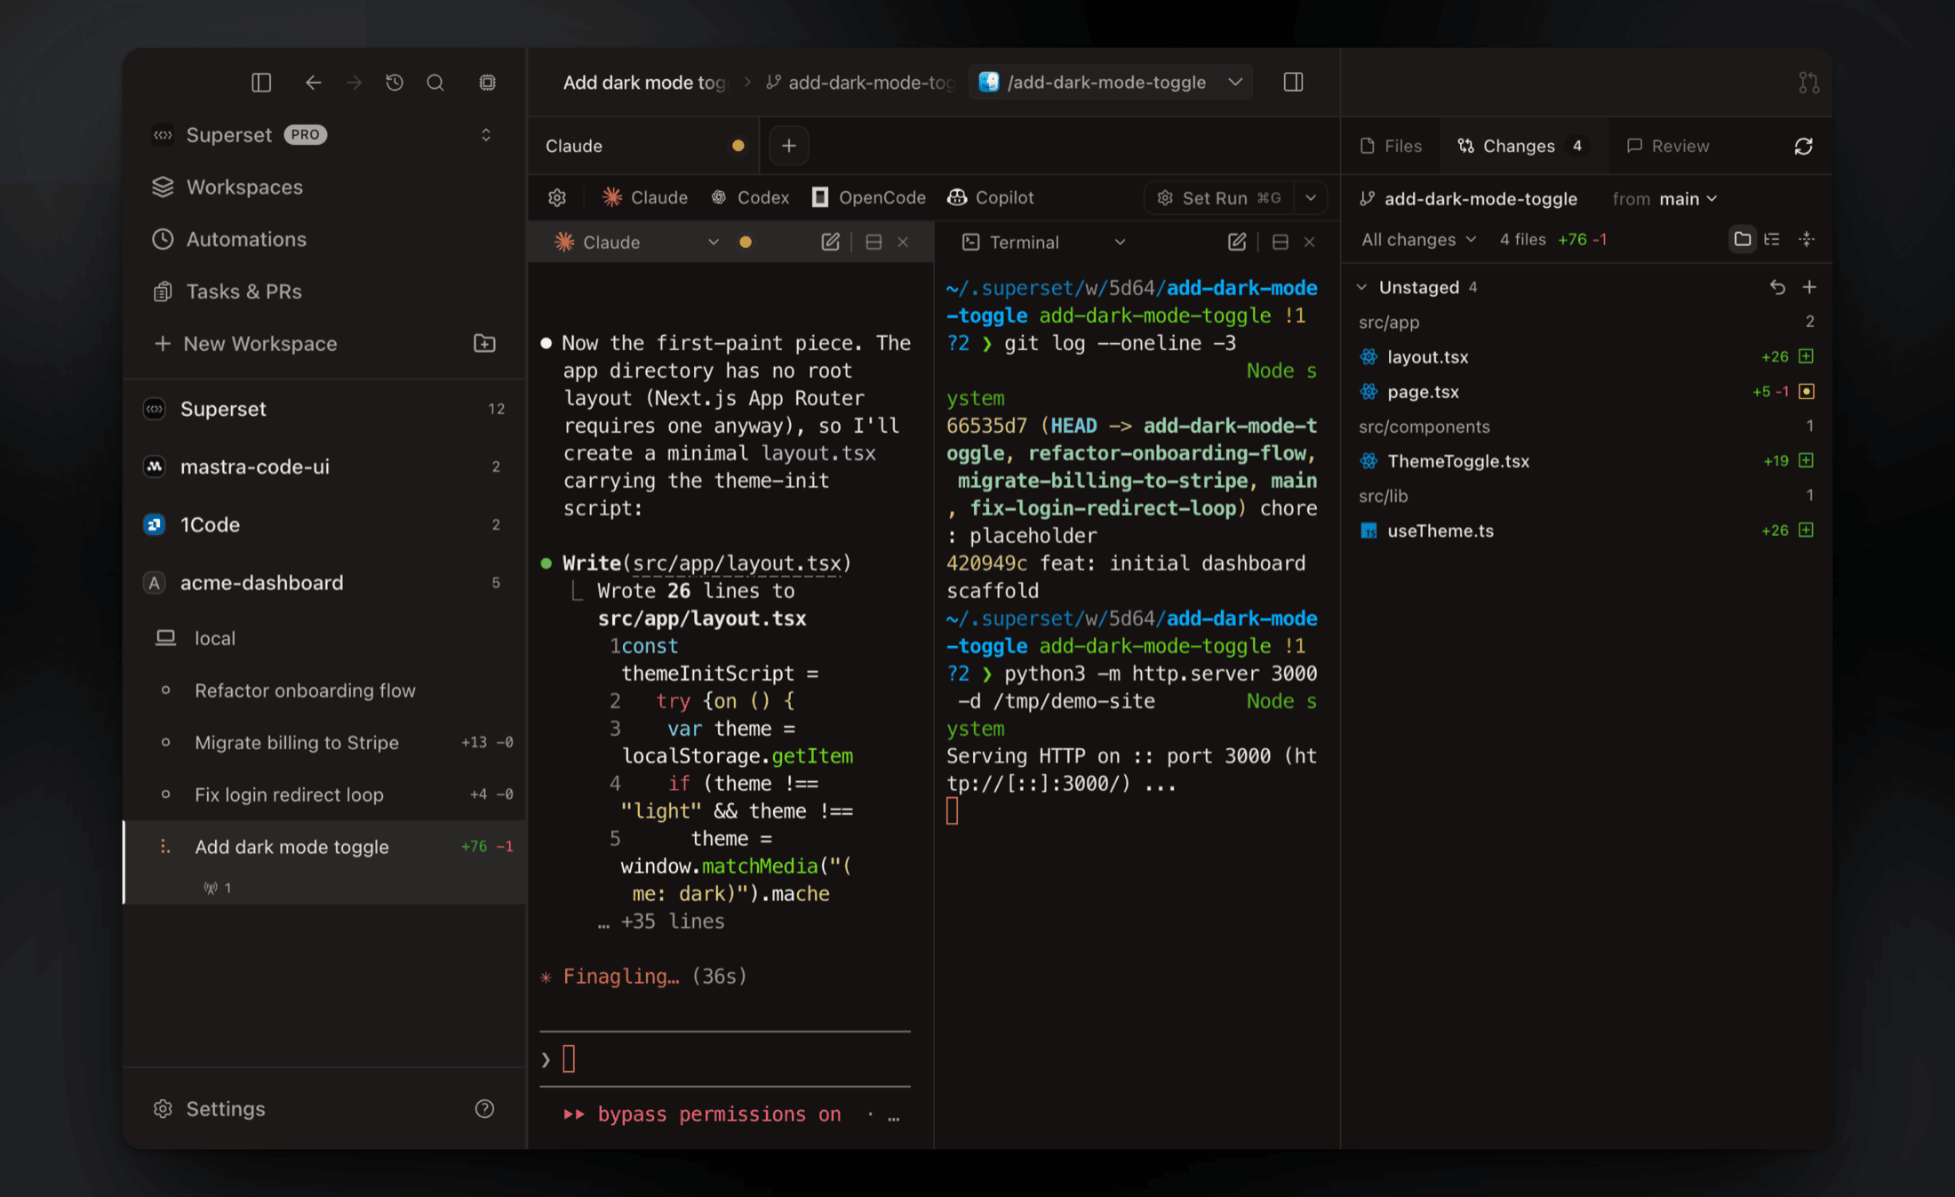Launch Claude agent from preset bar
Screen dimensions: 1955x1197
point(645,197)
